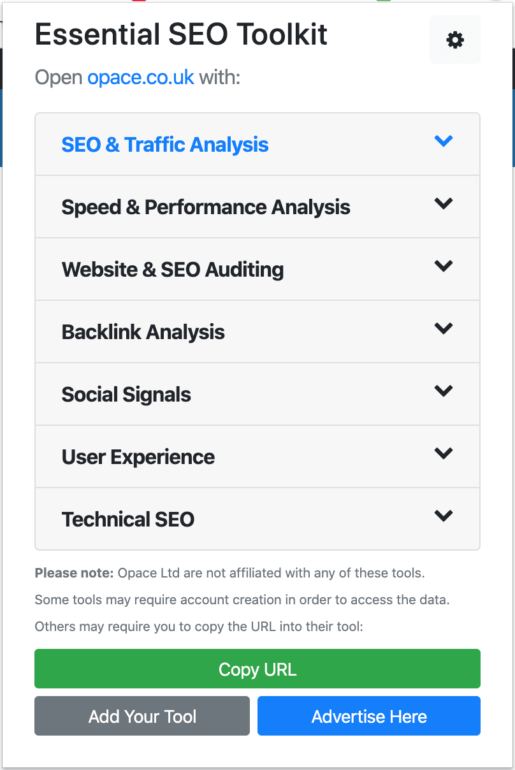Click the Advertise Here button
This screenshot has height=770, width=515.
click(368, 716)
